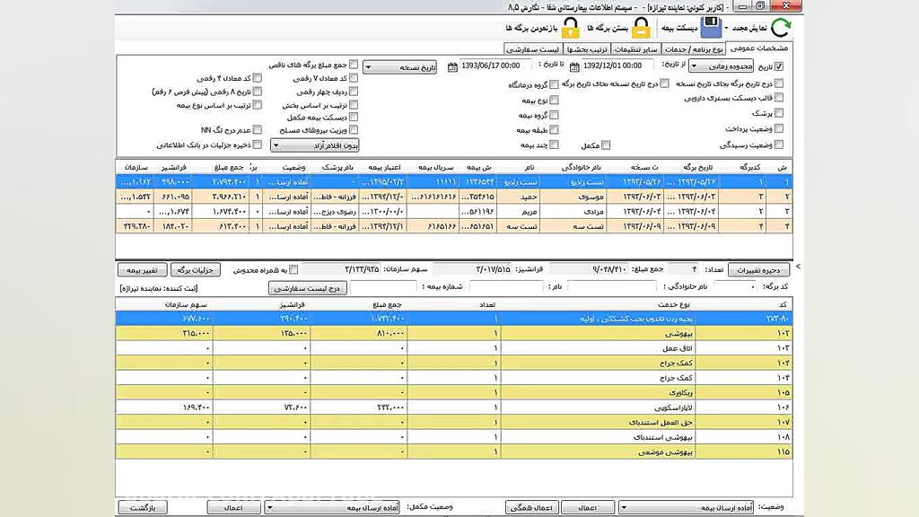The image size is (919, 517).
Task: Tick the نوع بیمه checkbox
Action: [554, 100]
